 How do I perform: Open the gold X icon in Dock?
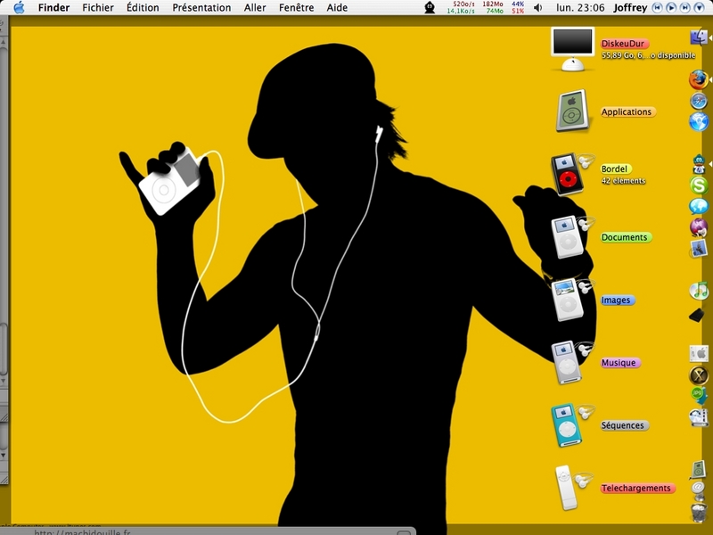click(699, 375)
